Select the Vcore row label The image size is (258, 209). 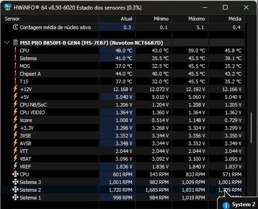coord(26,120)
